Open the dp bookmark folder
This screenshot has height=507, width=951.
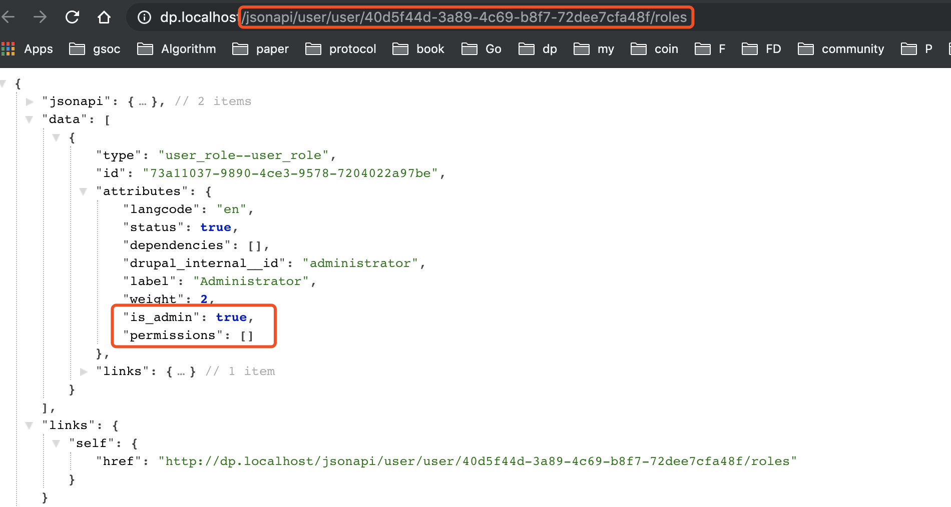[x=538, y=49]
